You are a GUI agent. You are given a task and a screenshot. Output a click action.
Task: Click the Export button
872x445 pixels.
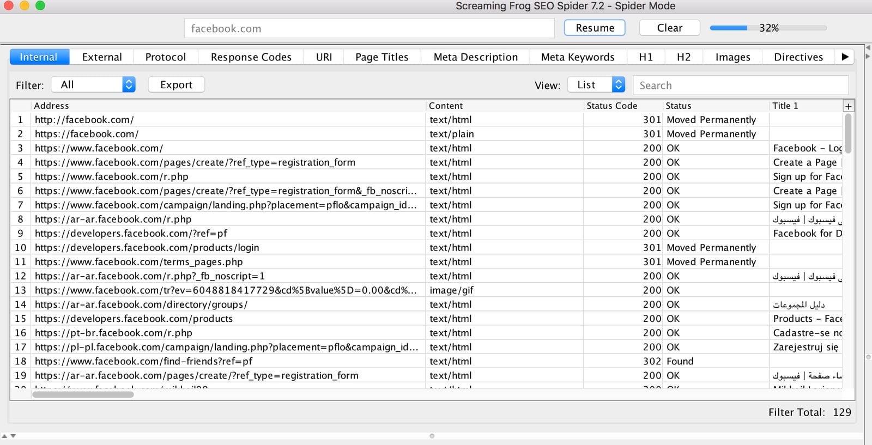176,84
